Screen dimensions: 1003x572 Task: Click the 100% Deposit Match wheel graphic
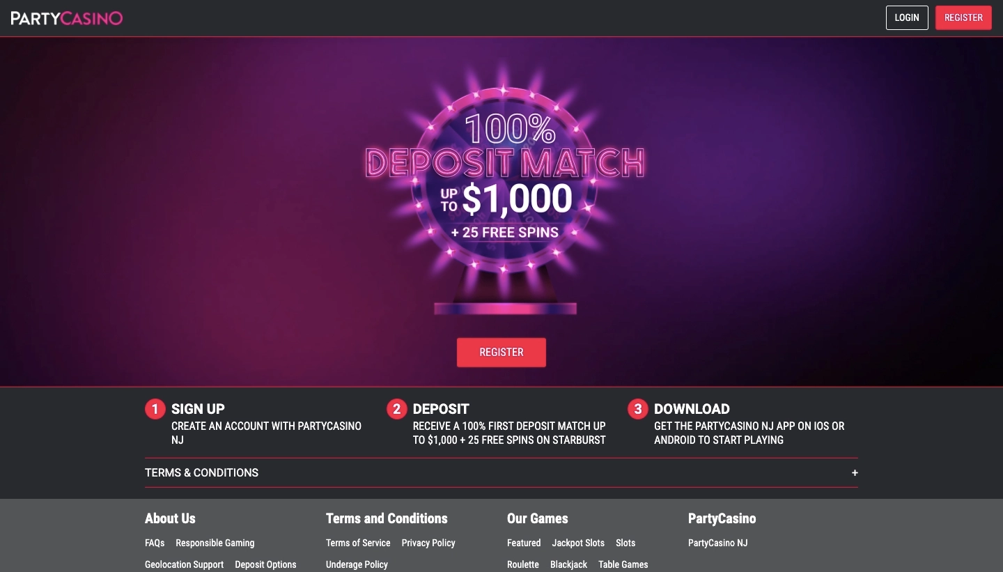tap(505, 188)
